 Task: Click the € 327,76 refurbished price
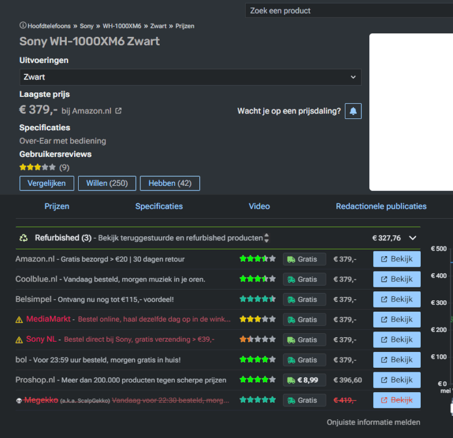pos(386,238)
